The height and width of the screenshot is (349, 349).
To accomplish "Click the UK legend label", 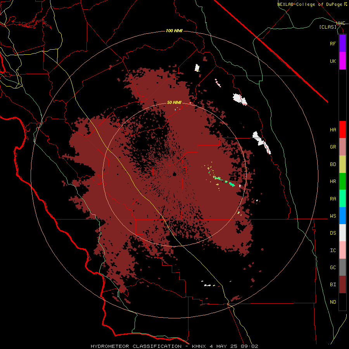I will (333, 61).
